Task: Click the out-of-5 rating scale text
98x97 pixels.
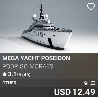Action: 19,75
